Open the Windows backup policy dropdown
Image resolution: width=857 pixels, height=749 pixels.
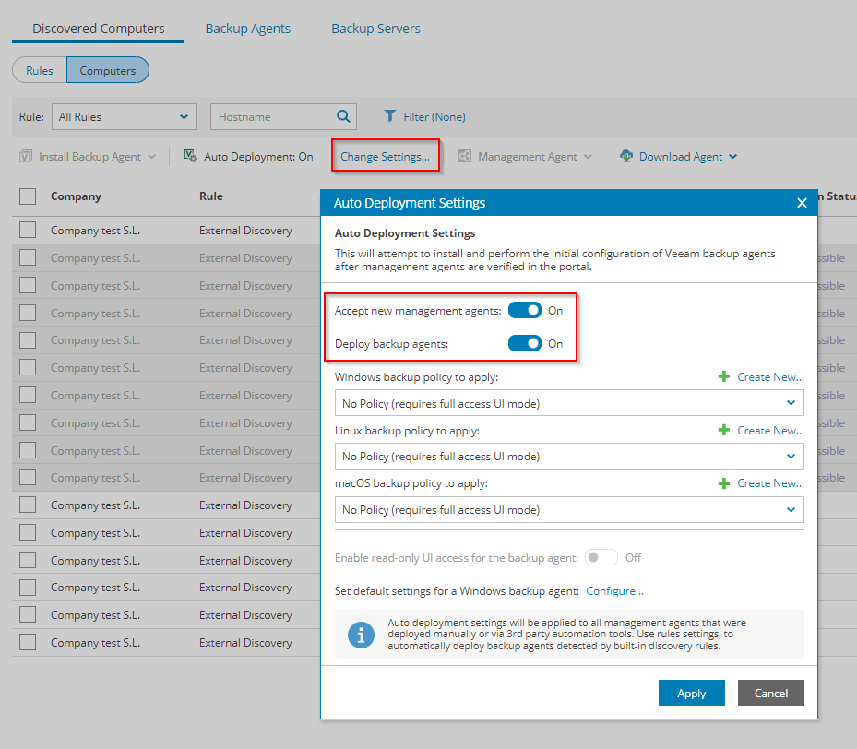coord(568,403)
